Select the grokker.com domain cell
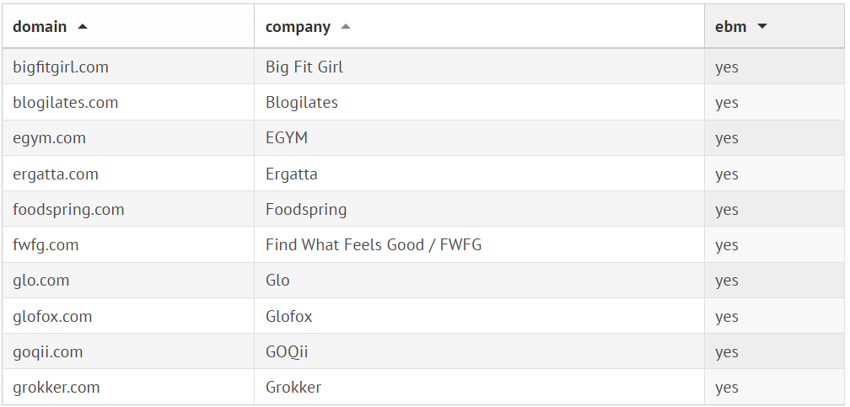 tap(56, 388)
